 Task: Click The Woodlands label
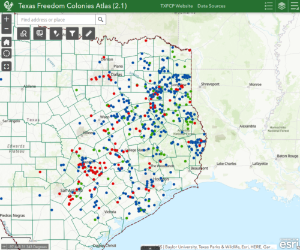(162, 166)
